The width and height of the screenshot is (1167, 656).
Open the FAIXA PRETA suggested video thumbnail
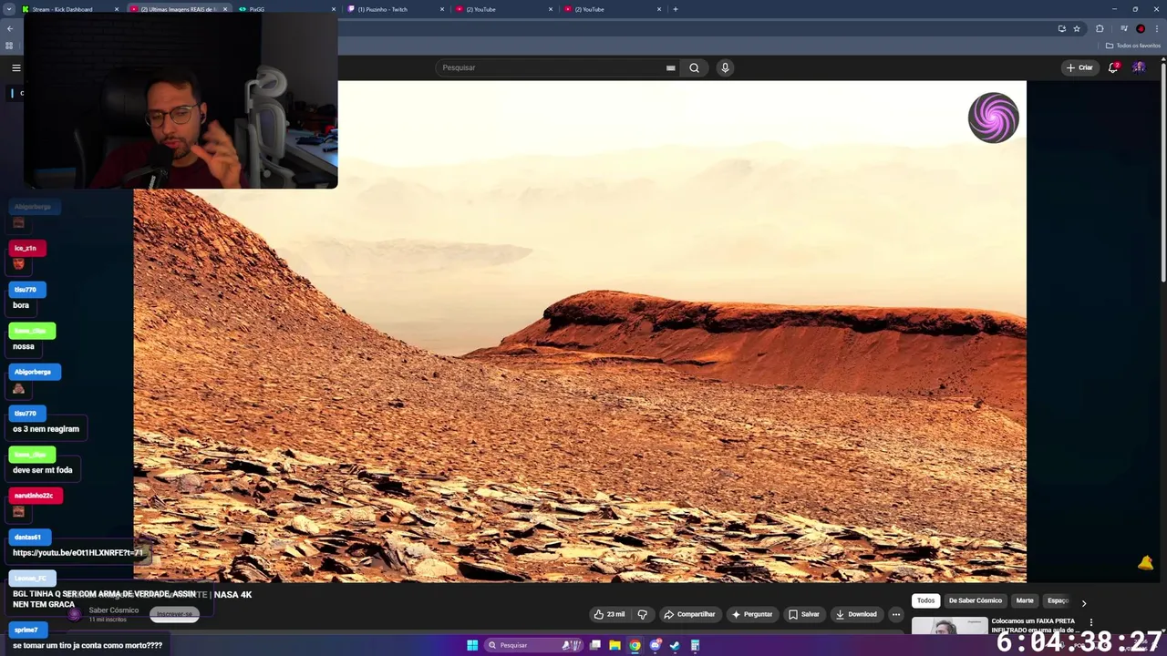[949, 626]
